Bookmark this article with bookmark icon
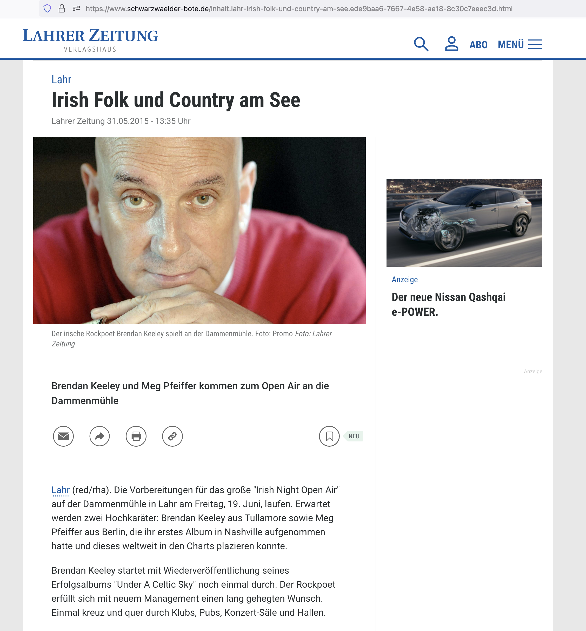 tap(329, 436)
